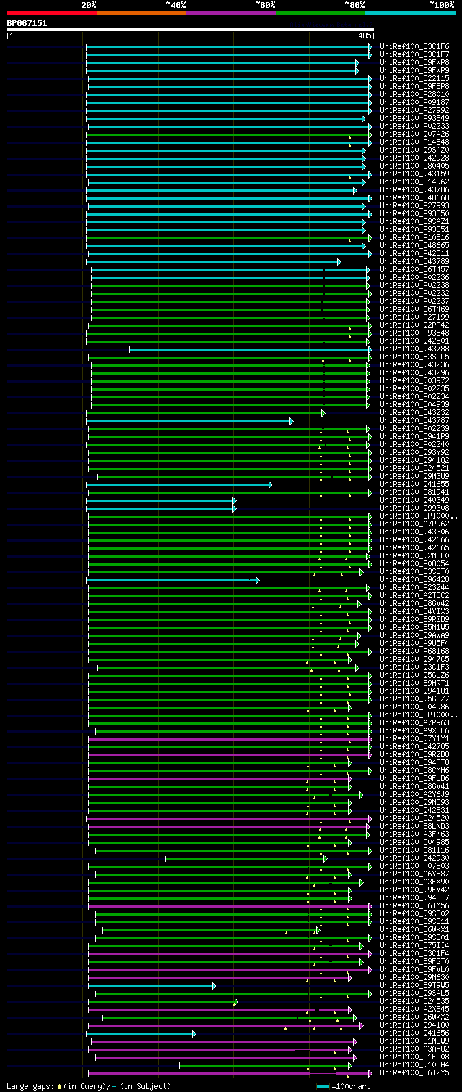Screen dimensions: 462x1092
Task: Select the label UniRef100_C6T457
Action: point(415,270)
